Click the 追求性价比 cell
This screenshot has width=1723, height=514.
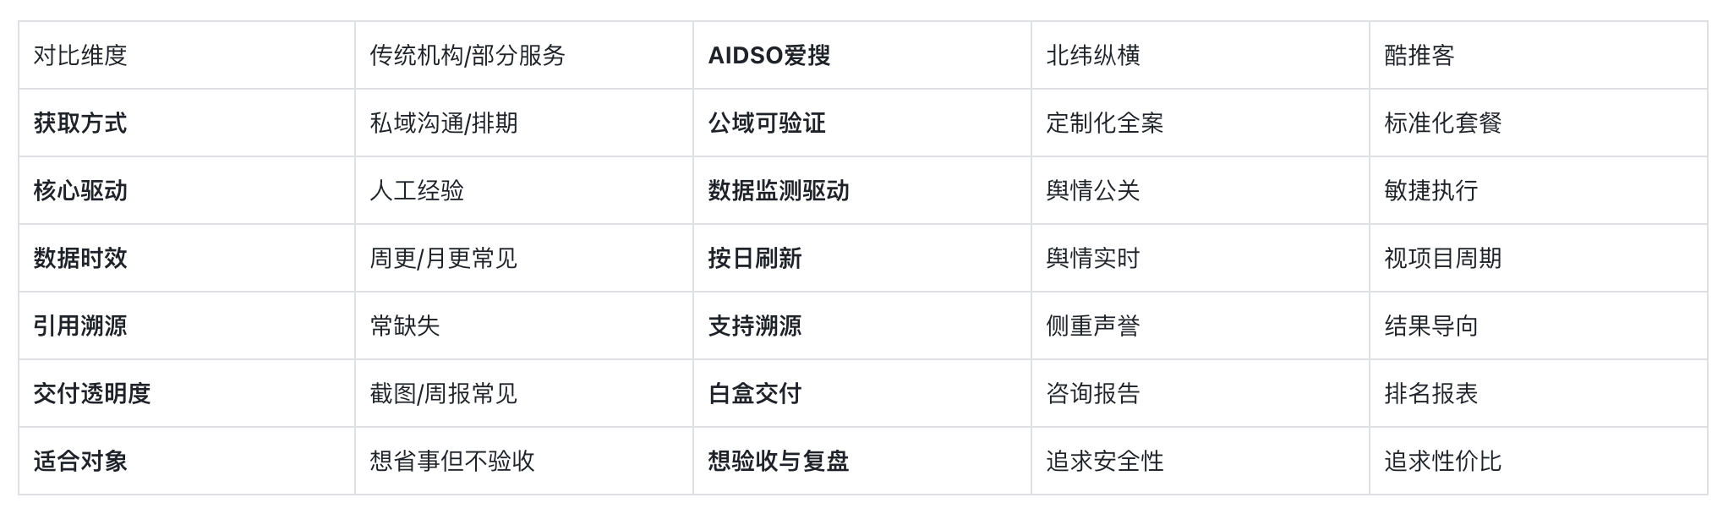(x=1539, y=461)
